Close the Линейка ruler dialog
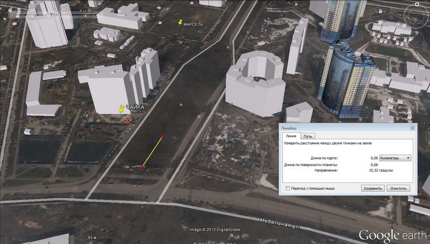The image size is (430, 244). (412, 128)
